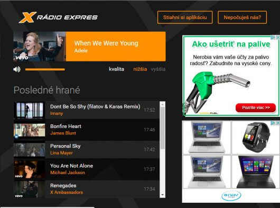Select vyššia quality option

(x=158, y=69)
